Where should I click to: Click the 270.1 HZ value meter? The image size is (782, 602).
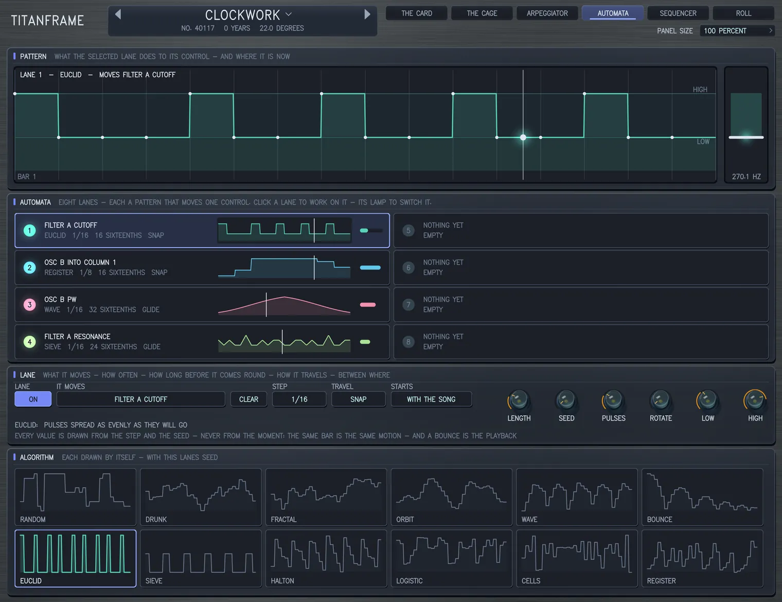[746, 125]
